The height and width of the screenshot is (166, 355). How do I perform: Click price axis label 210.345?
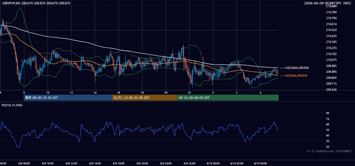tap(331, 42)
